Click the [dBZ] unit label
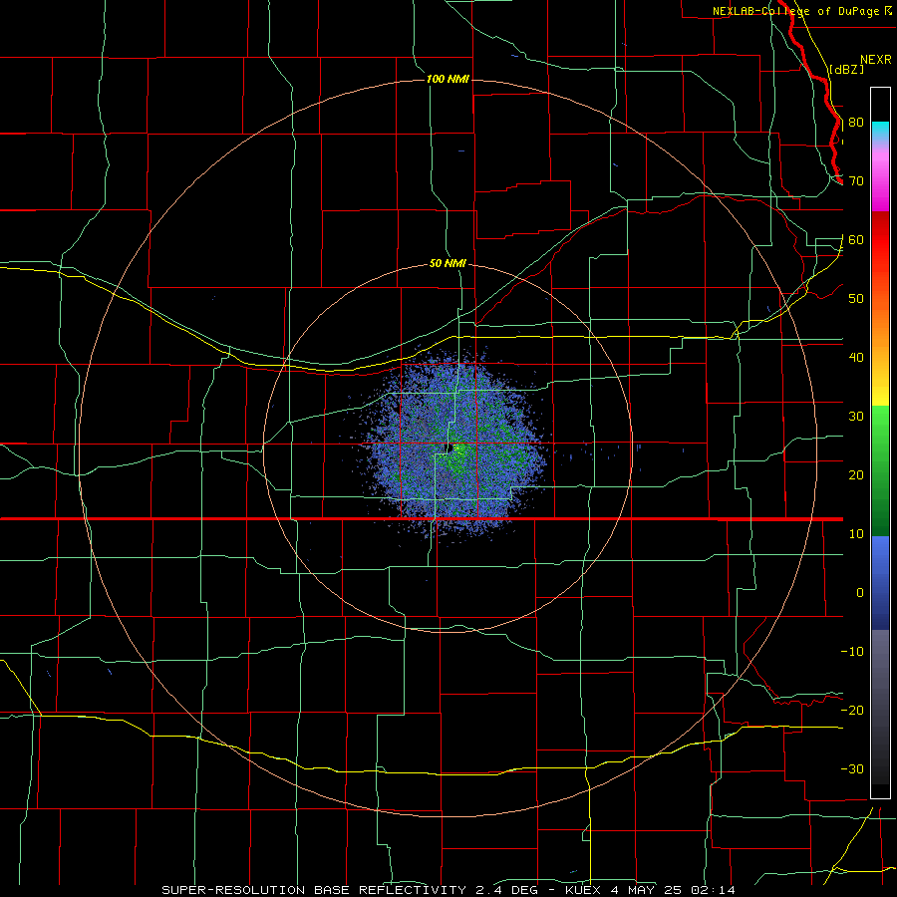This screenshot has height=897, width=897. coord(846,69)
